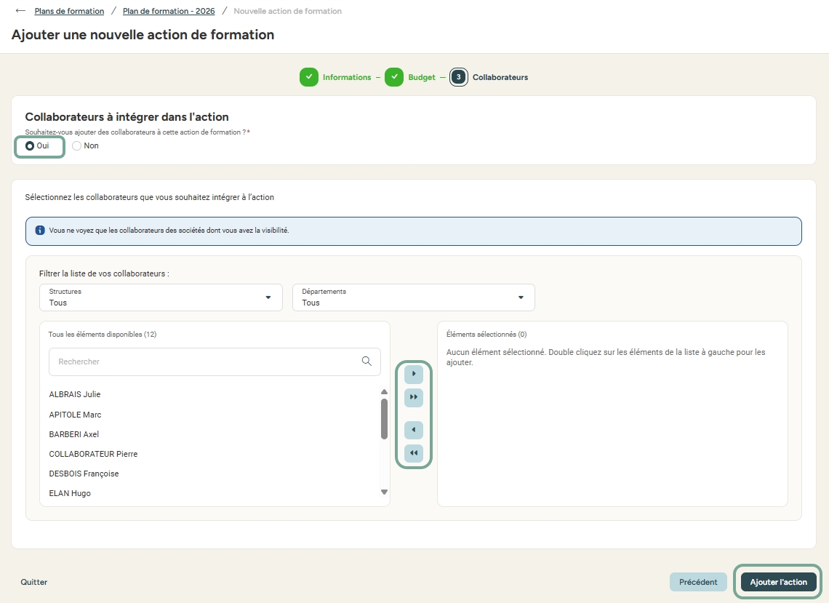
Task: Select the Non radio button
Action: [77, 145]
